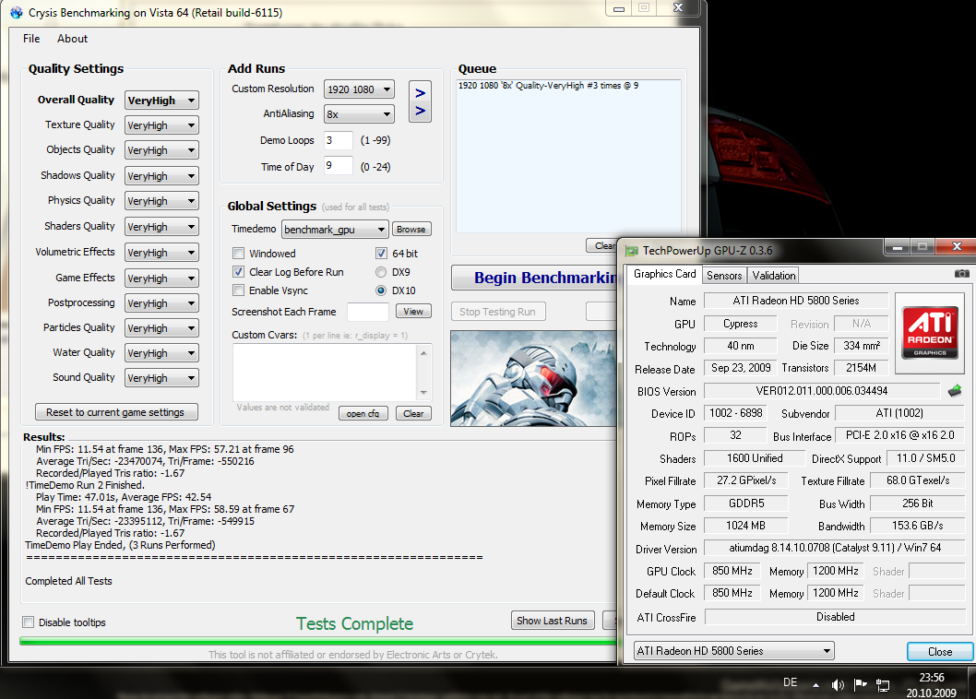Switch to the Graphics Card tab

(664, 274)
